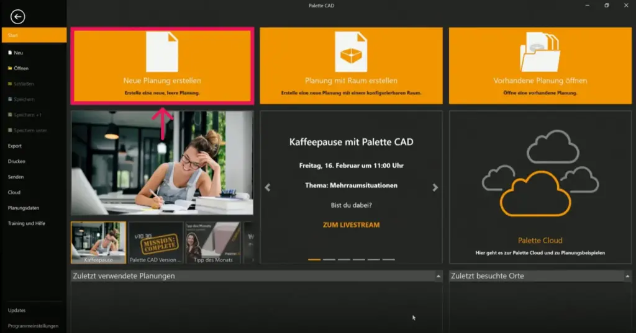Image resolution: width=636 pixels, height=333 pixels.
Task: Click the Planung mit Raum erstellen tile
Action: coord(352,66)
